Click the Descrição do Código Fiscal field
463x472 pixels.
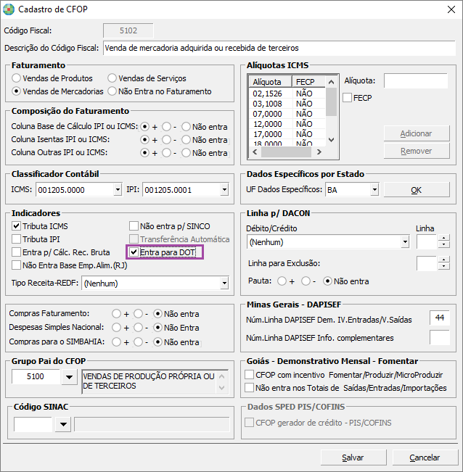pos(279,48)
